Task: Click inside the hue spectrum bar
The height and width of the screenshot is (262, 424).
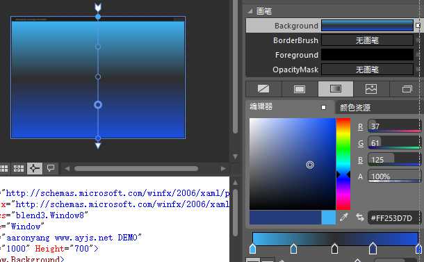Action: pyautogui.click(x=343, y=164)
